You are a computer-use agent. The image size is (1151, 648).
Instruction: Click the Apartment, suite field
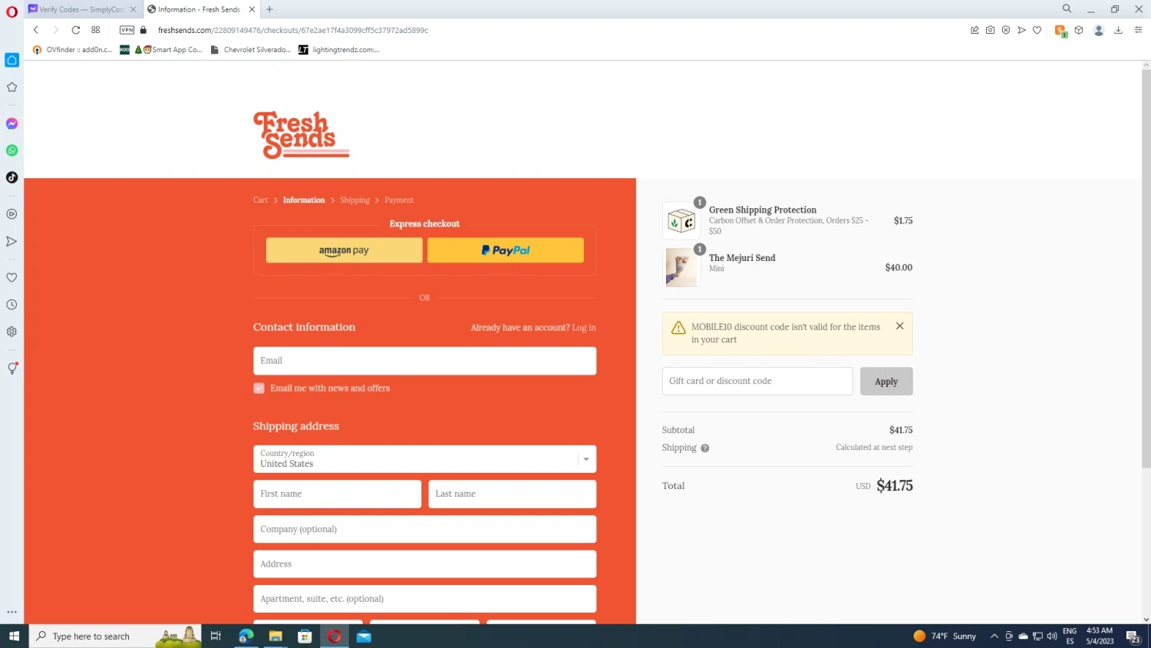(x=424, y=599)
